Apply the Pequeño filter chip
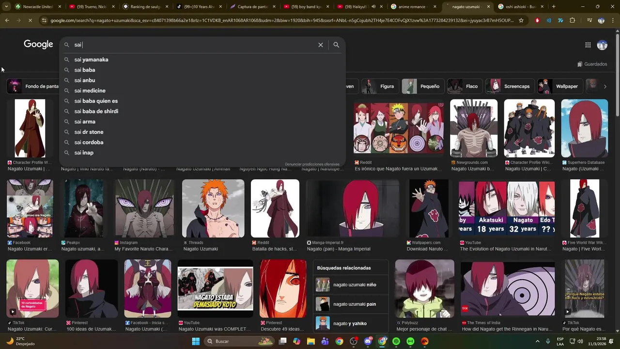This screenshot has width=620, height=349. pyautogui.click(x=422, y=86)
